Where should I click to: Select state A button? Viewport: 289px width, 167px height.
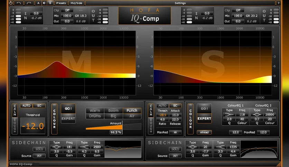tap(38, 3)
